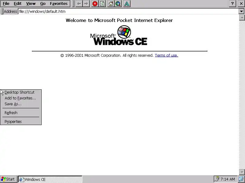Close Pocket Internet Explorer with X button

pyautogui.click(x=241, y=4)
